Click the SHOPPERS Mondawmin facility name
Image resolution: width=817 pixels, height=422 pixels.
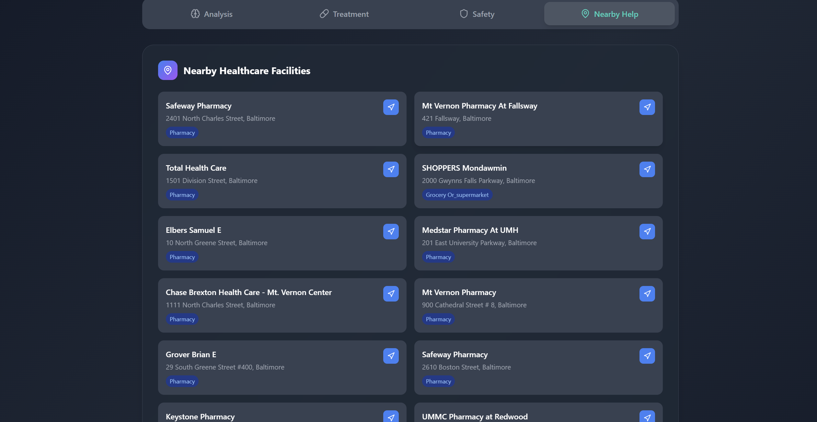tap(464, 168)
